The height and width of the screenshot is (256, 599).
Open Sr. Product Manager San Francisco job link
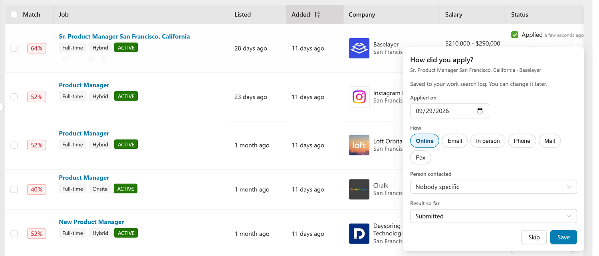click(124, 36)
